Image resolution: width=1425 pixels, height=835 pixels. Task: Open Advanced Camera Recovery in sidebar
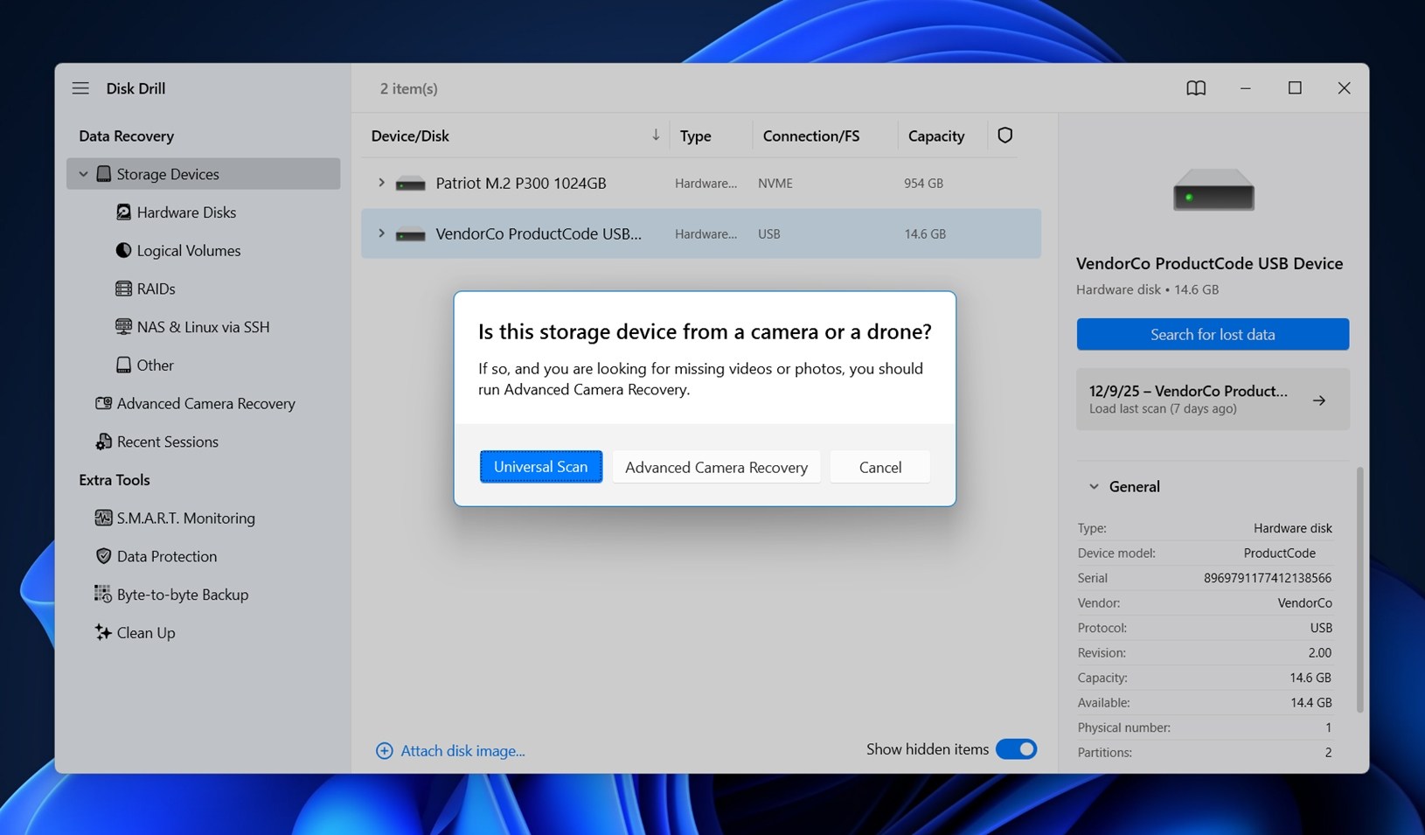[205, 403]
